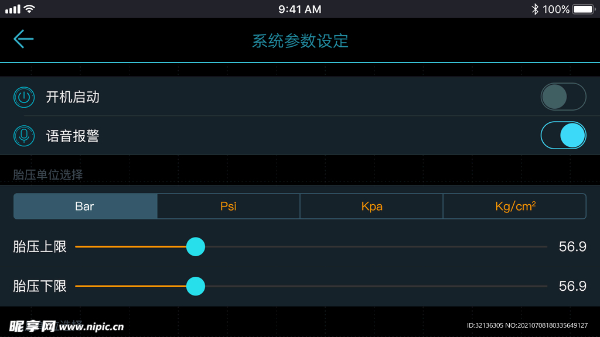Switch to the Kpa unit
The height and width of the screenshot is (337, 600).
371,207
